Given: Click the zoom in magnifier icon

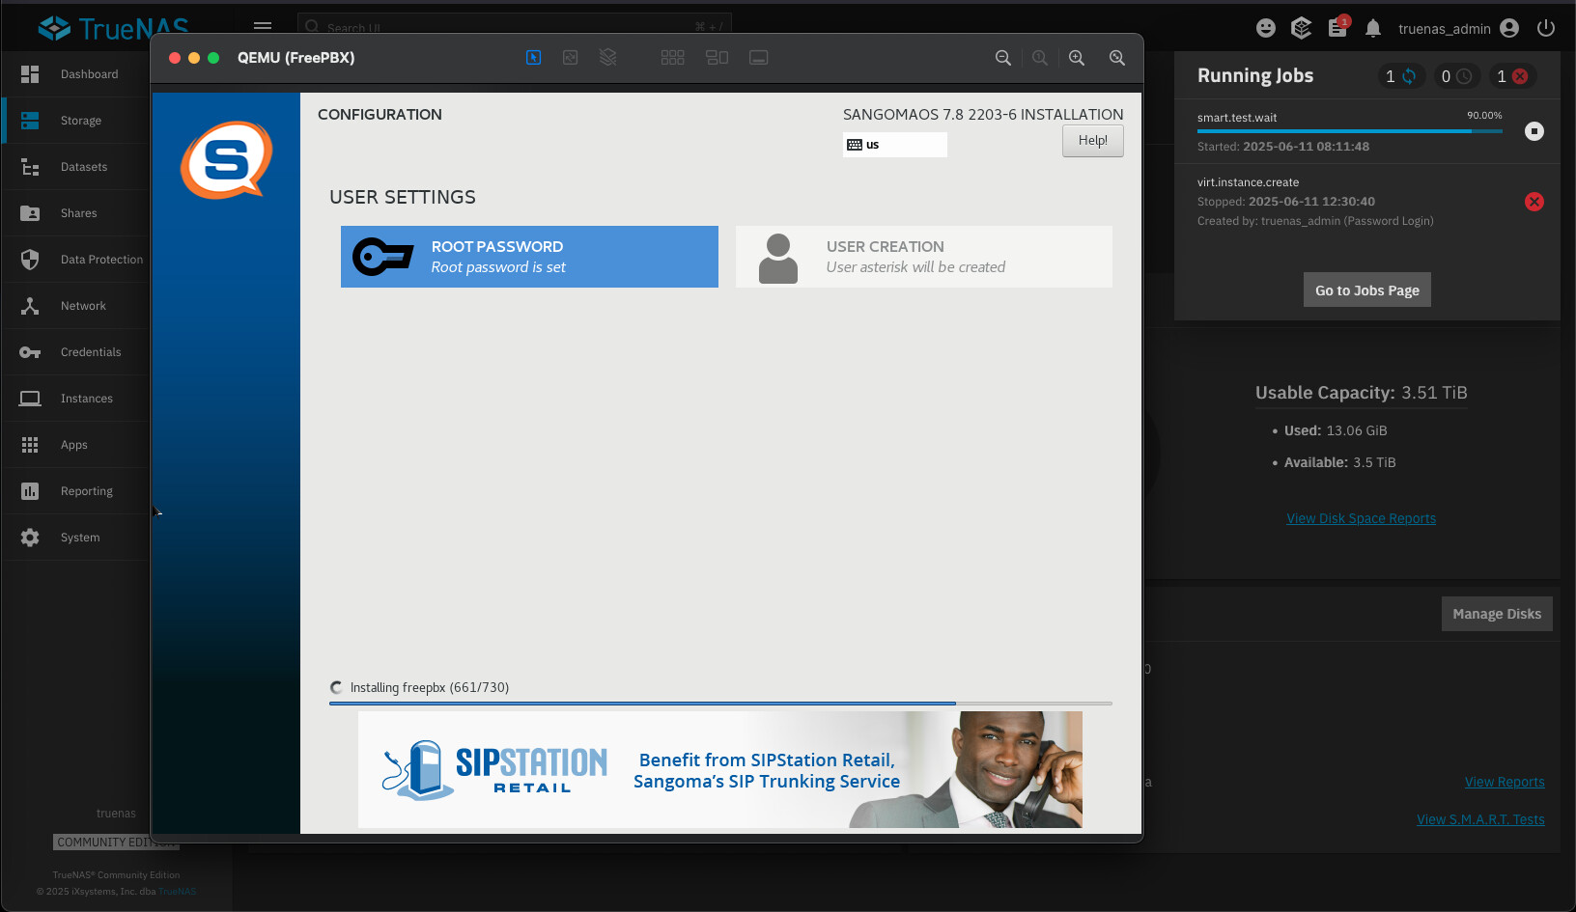Looking at the screenshot, I should 1077,58.
